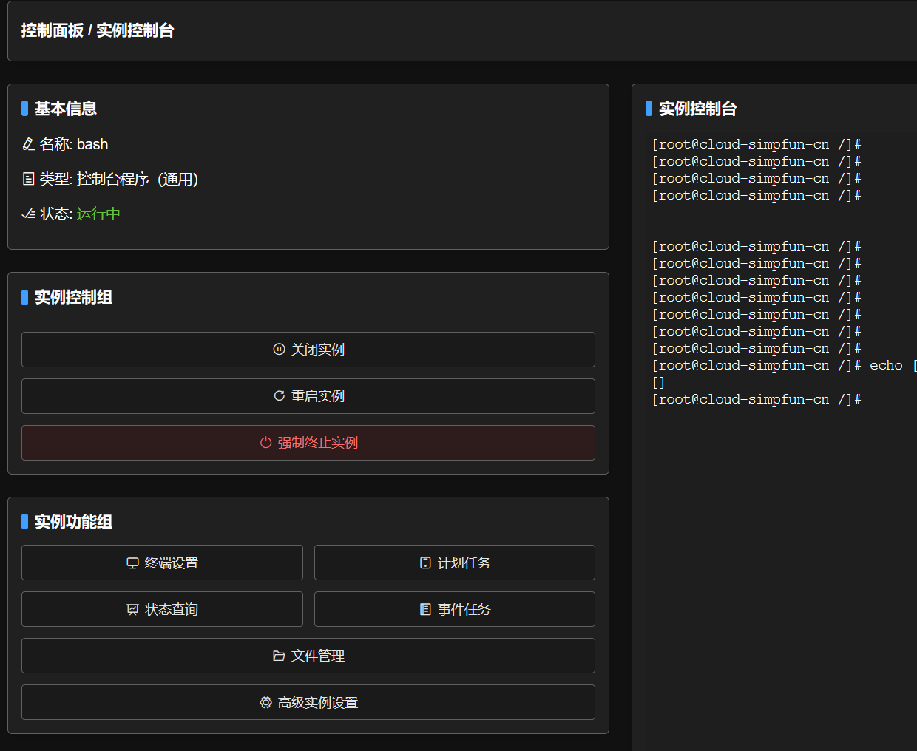Click the monitor icon next to 终端设置
Image resolution: width=917 pixels, height=751 pixels.
coord(131,563)
